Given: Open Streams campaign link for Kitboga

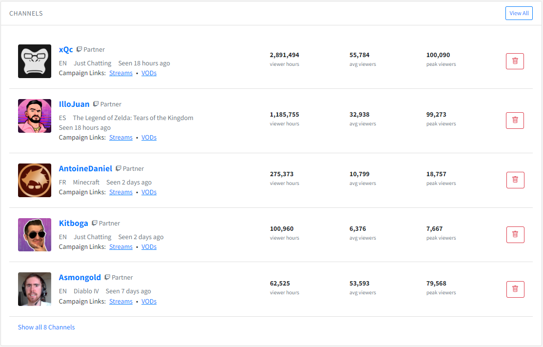Looking at the screenshot, I should [x=121, y=247].
